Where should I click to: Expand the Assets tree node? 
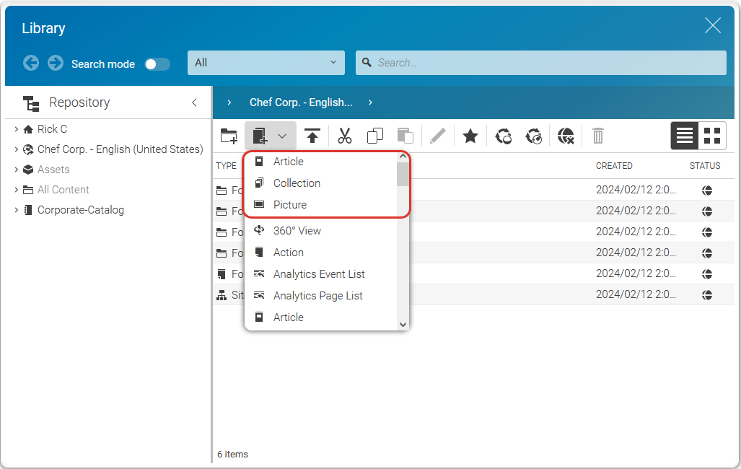tap(16, 169)
